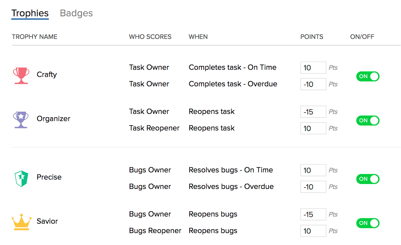The width and height of the screenshot is (401, 245).
Task: Click the yellow Savior crown icon
Action: pyautogui.click(x=21, y=222)
